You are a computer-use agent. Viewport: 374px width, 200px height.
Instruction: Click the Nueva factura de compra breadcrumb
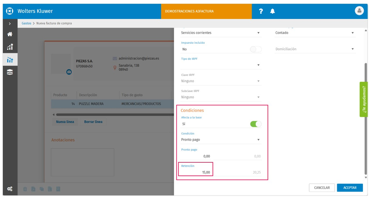[54, 23]
